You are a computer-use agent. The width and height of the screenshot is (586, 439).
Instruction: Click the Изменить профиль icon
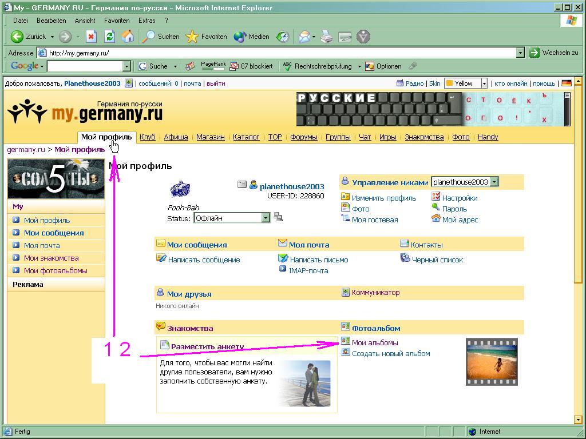[x=345, y=197]
